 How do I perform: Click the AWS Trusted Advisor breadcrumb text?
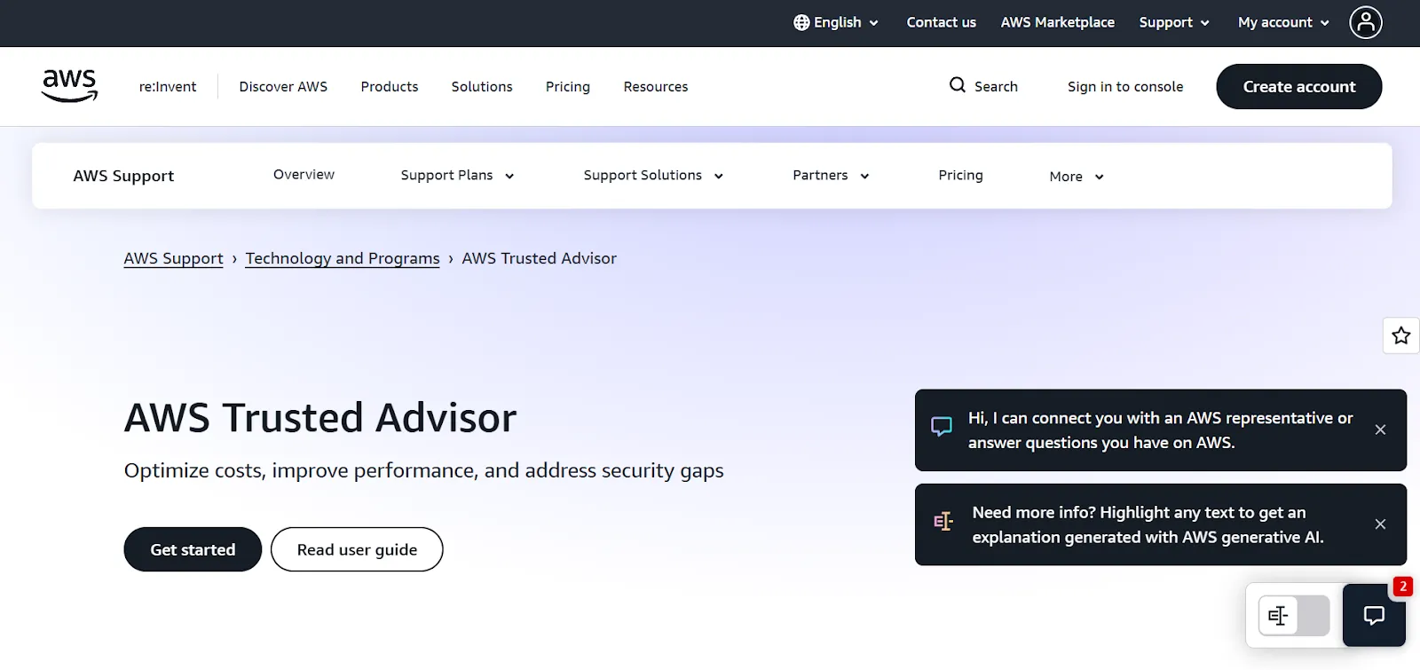click(539, 258)
